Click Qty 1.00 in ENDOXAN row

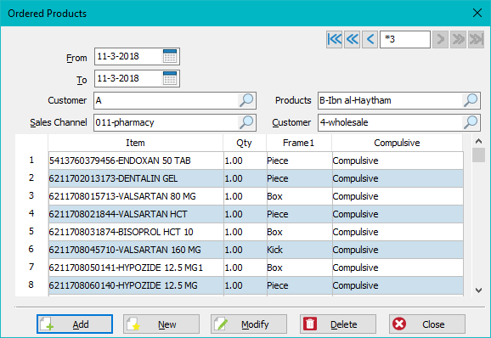tap(245, 161)
